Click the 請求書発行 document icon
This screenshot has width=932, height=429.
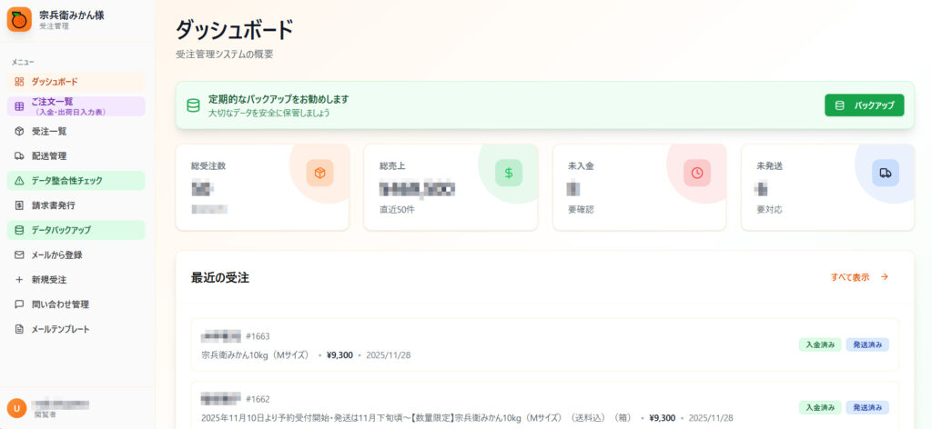point(19,205)
